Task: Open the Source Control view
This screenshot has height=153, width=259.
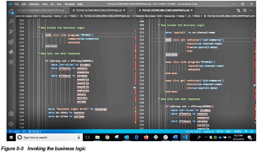Action: click(x=11, y=32)
